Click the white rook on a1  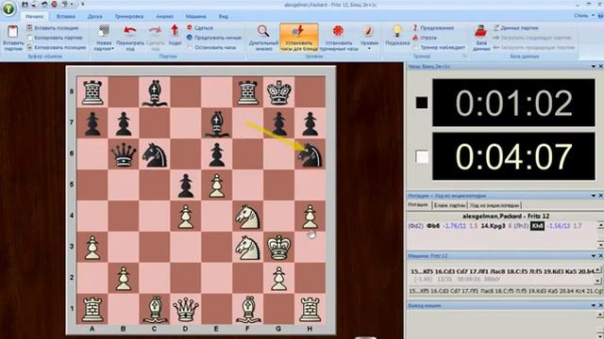tap(92, 310)
